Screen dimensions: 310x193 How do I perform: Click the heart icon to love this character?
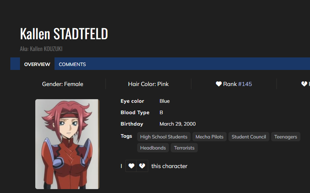(x=131, y=166)
